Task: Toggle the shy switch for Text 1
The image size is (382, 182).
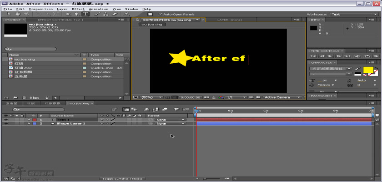Action: pos(102,120)
